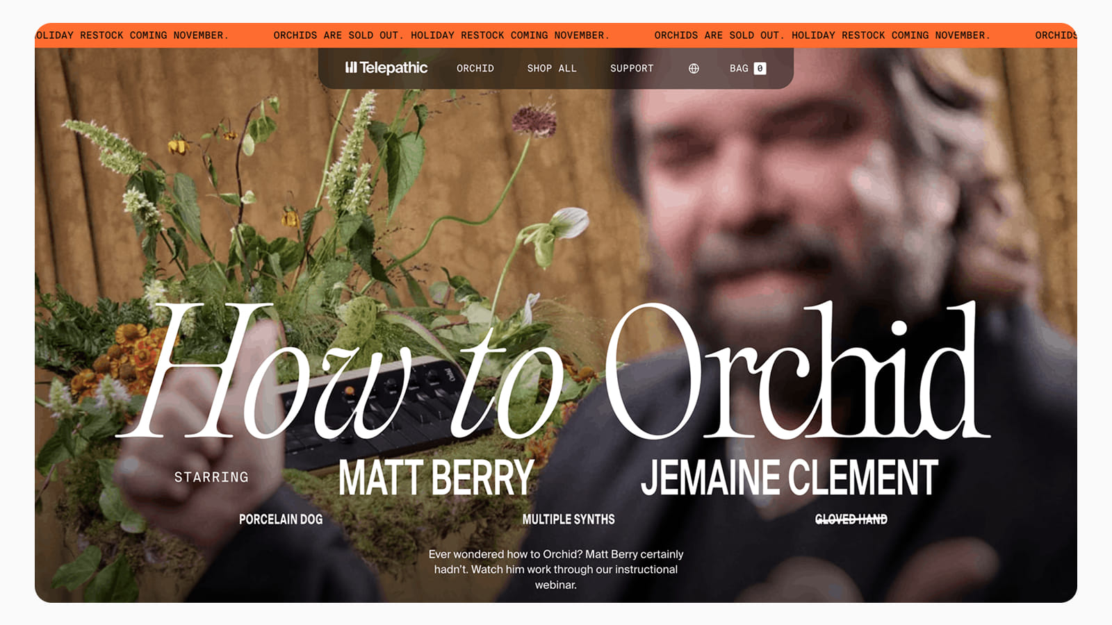
Task: Select the JEMAINE CLEMENT name
Action: [x=790, y=478]
